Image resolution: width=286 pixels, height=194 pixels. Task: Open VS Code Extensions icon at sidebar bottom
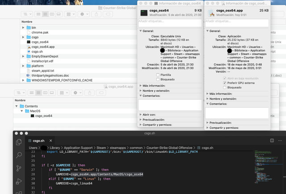(19, 192)
